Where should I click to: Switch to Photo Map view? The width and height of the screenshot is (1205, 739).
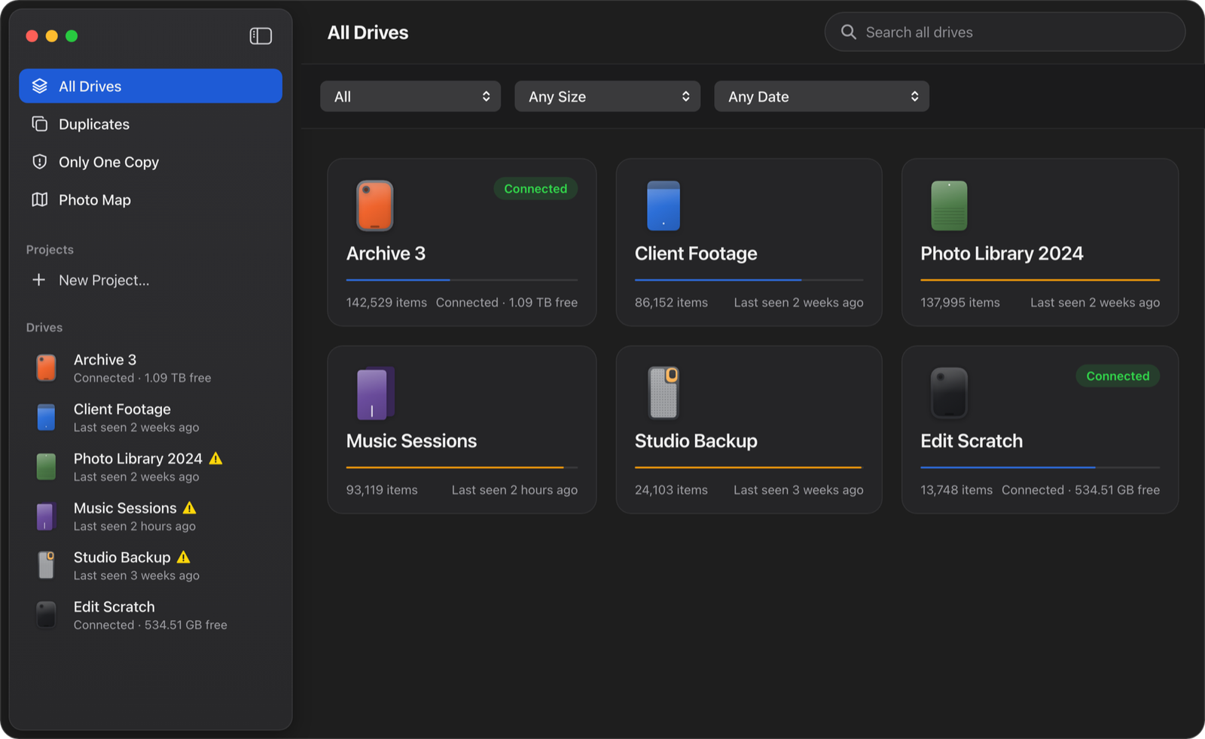pyautogui.click(x=151, y=199)
